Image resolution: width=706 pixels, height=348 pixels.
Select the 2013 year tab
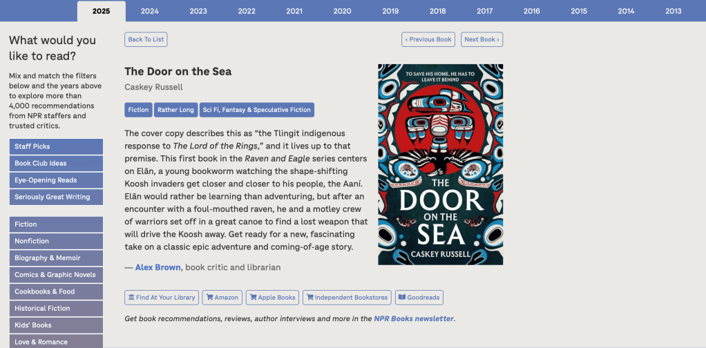pyautogui.click(x=673, y=11)
